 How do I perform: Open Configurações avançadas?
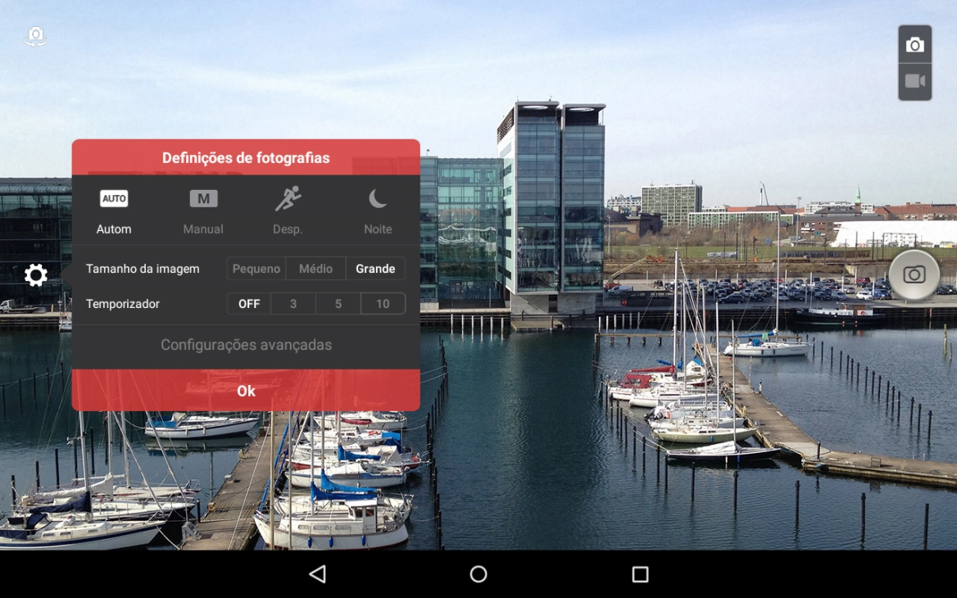pos(246,345)
